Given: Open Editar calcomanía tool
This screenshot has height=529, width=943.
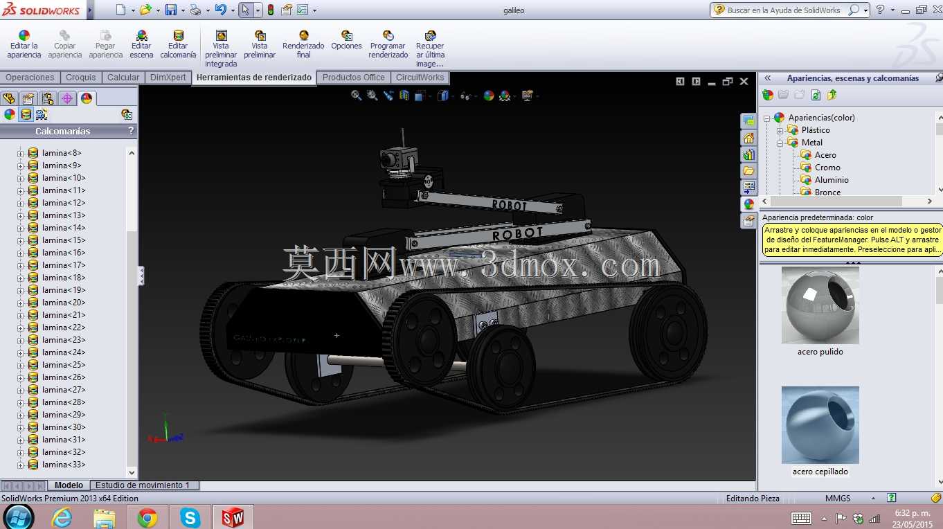Looking at the screenshot, I should 178,45.
